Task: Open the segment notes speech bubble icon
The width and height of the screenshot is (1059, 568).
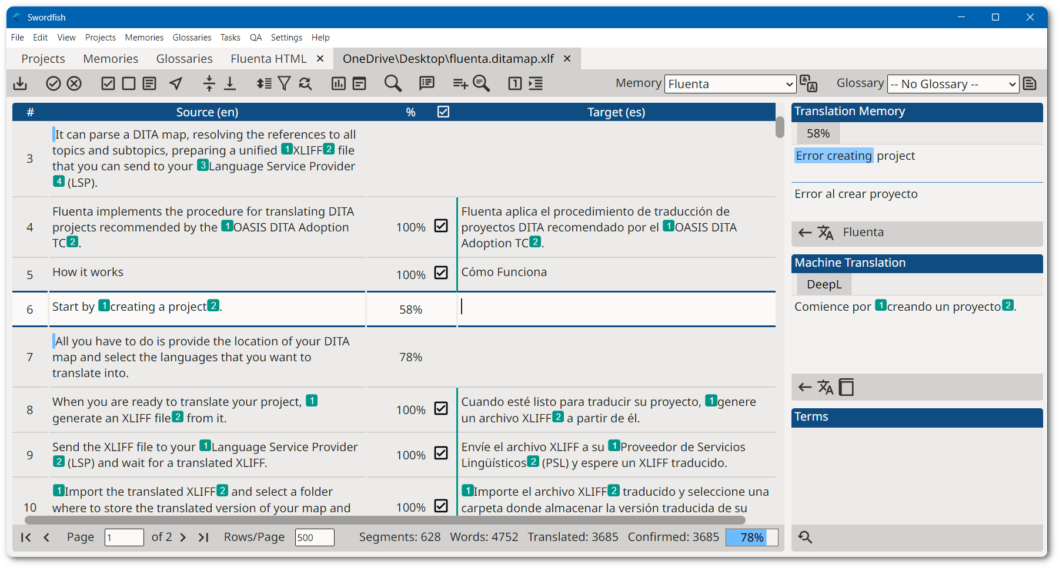Action: tap(427, 83)
